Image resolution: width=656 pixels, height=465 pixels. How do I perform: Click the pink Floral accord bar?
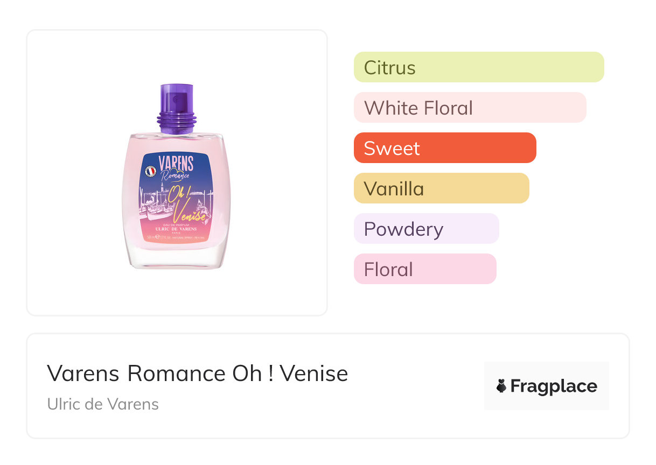pos(424,269)
